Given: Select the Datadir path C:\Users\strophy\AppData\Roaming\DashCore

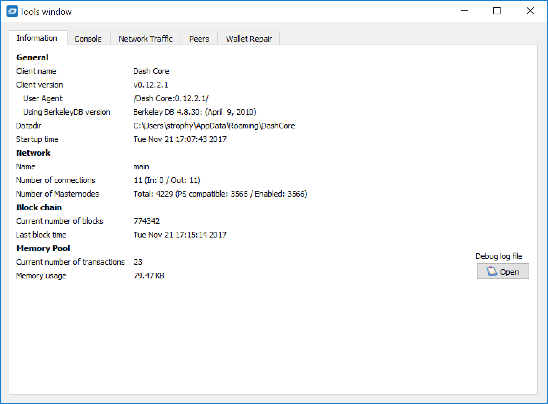Looking at the screenshot, I should point(214,126).
